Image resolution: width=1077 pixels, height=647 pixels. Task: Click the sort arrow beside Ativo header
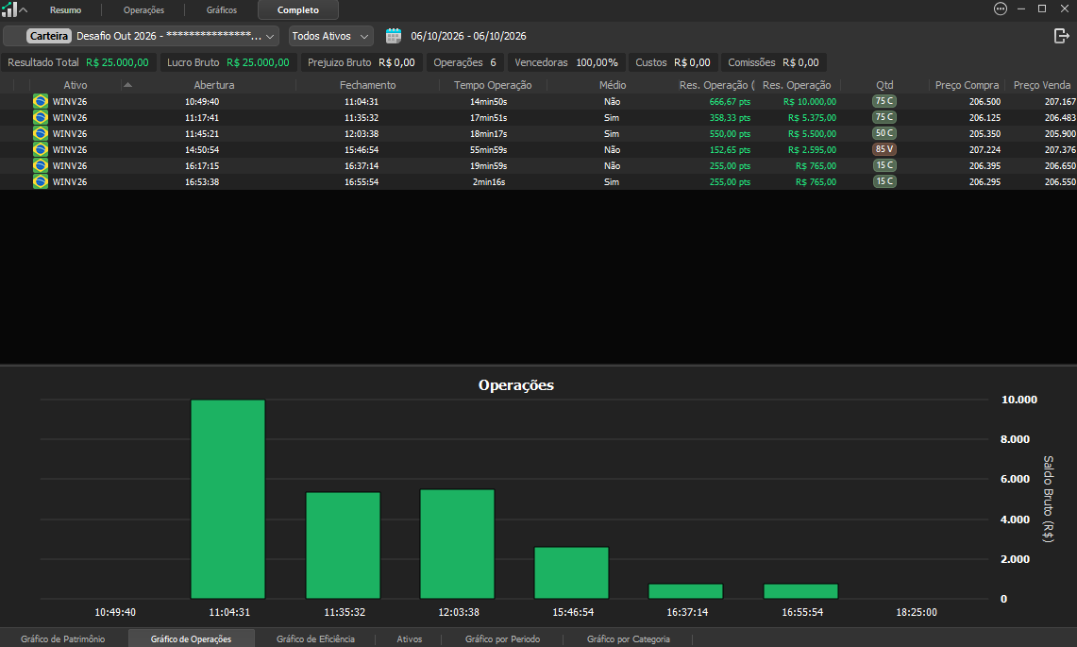[127, 85]
